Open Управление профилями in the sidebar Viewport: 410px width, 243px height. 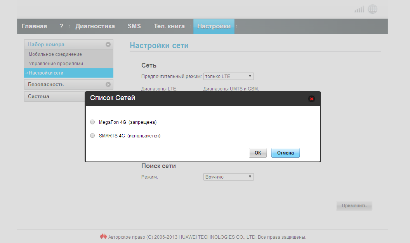[x=56, y=64]
